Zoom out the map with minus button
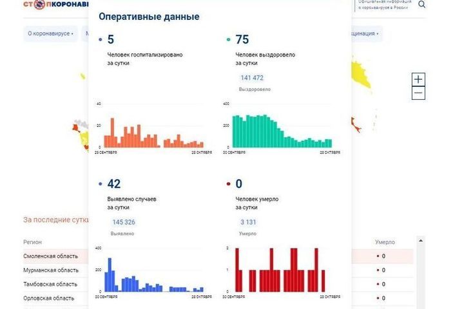The image size is (464, 309). tap(418, 93)
